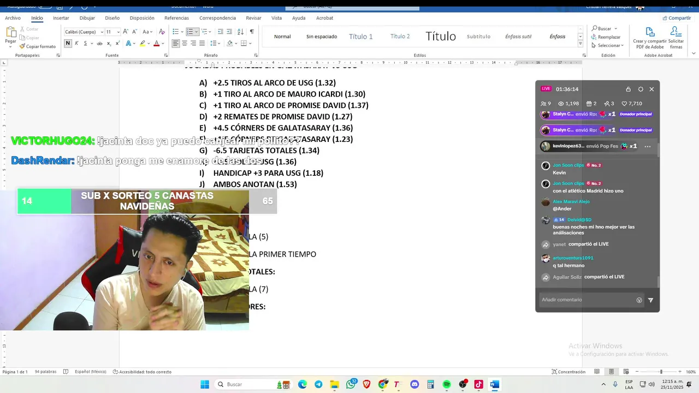Screen dimensions: 699x393
Task: Adjust the zoom slider in status bar
Action: tap(661, 372)
